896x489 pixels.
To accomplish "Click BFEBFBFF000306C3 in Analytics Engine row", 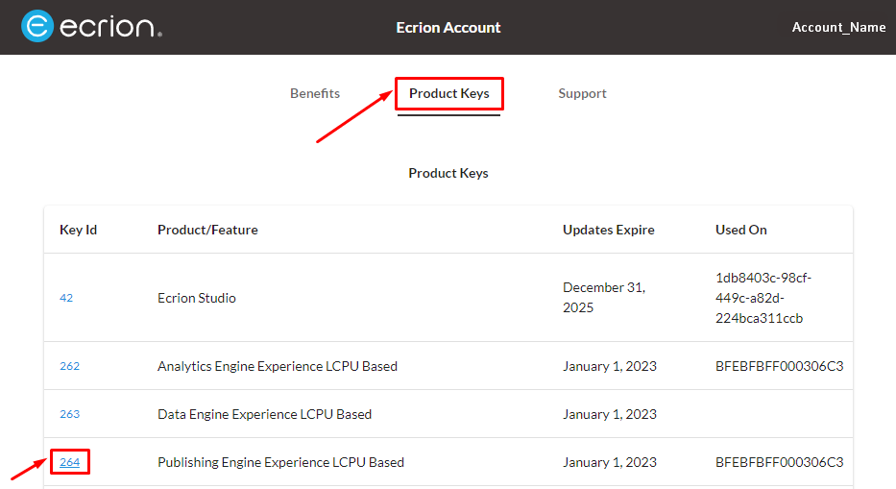I will tap(780, 366).
